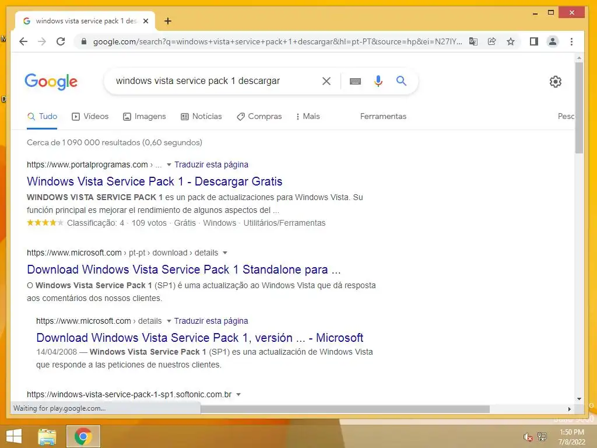Open File Explorer from taskbar

point(47,436)
